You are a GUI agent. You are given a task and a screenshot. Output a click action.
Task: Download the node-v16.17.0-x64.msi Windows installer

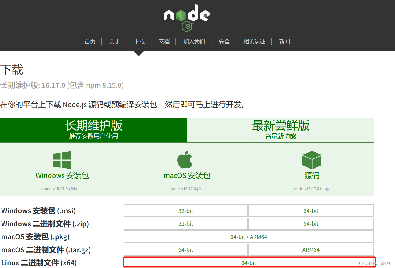click(x=62, y=188)
